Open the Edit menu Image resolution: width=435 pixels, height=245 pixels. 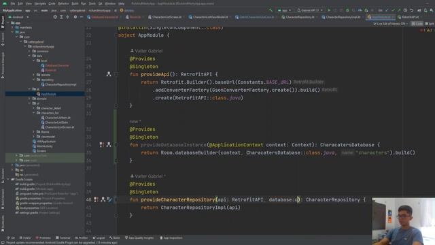coord(20,3)
